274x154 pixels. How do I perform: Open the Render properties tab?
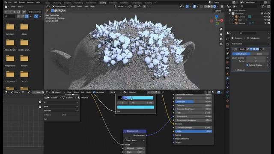(227, 44)
